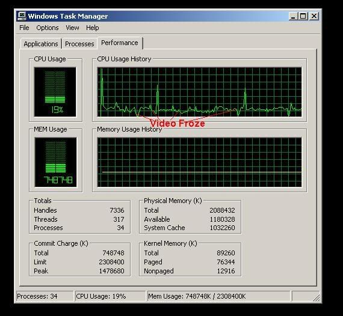This screenshot has width=343, height=316.
Task: Click the status bar 'Processes: 34'
Action: point(45,296)
